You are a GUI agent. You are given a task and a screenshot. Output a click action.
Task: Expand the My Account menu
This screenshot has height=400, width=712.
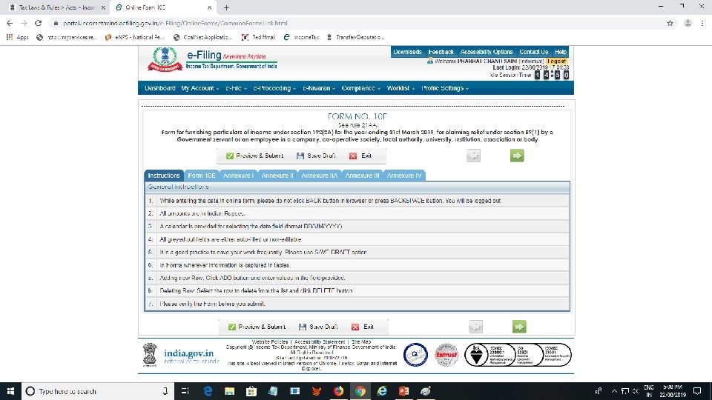tap(200, 88)
